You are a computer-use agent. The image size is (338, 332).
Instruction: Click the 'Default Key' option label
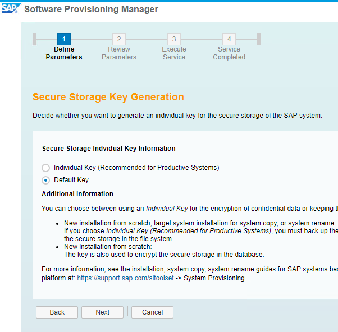[71, 180]
